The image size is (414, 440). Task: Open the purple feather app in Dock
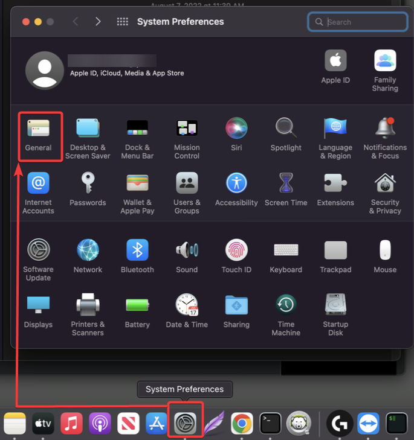(x=214, y=422)
